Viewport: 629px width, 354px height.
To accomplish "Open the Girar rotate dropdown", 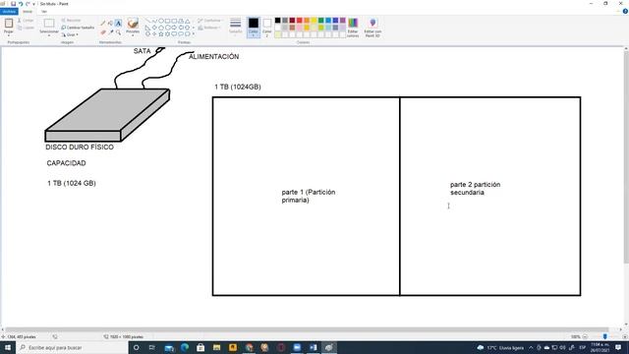I will [x=70, y=35].
